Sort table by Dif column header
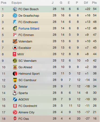The image size is (100, 122). pyautogui.click(x=86, y=3)
